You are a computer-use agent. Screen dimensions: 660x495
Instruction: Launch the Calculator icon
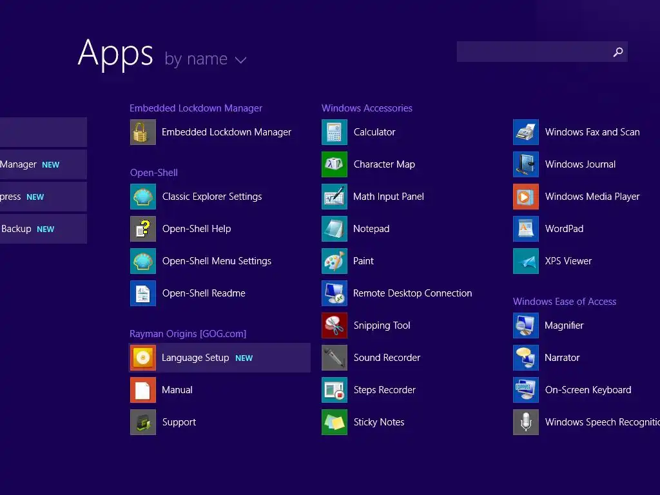click(x=335, y=132)
